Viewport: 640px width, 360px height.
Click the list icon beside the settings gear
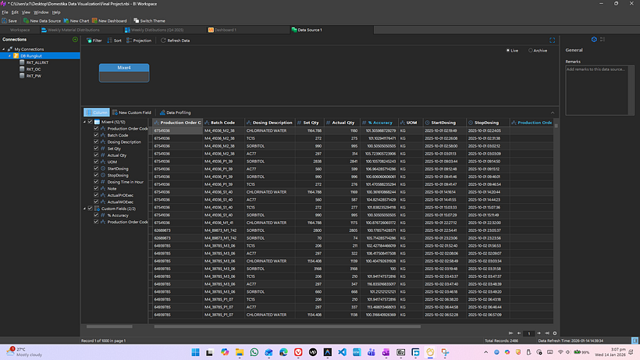tap(603, 39)
